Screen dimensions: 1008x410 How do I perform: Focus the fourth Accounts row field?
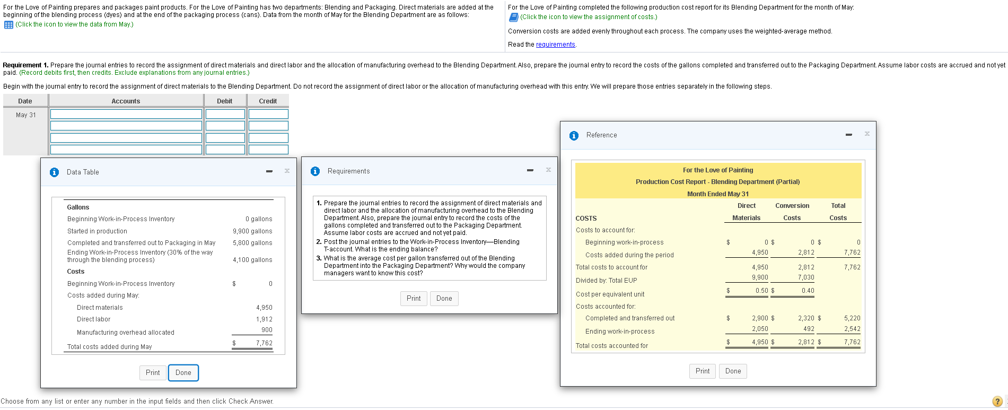(126, 150)
